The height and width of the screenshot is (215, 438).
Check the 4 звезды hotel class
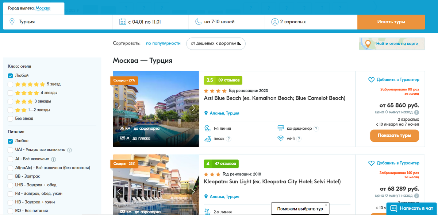tap(10, 93)
